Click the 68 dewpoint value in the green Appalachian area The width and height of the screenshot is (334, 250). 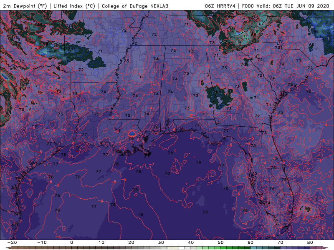pos(253,35)
